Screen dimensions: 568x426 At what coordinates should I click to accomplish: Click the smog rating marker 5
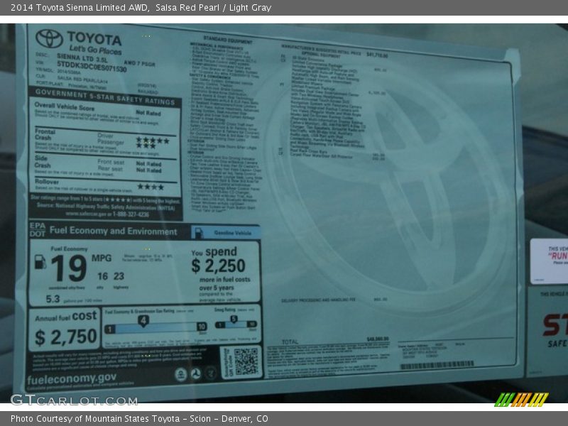point(234,319)
